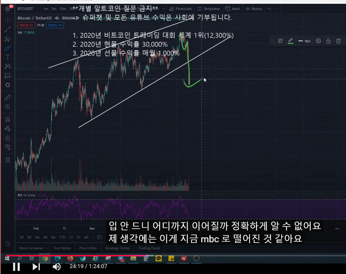Mute the video volume speaker

pos(57,267)
